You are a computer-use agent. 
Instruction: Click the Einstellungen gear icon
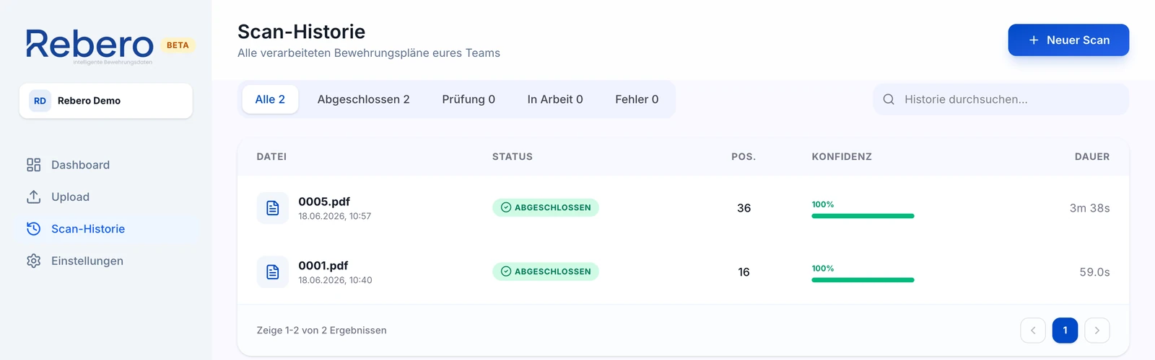pos(33,261)
